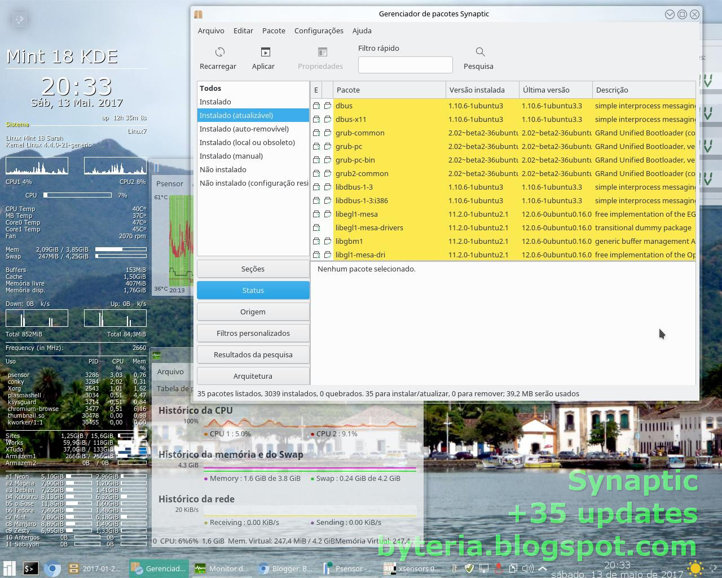Viewport: 722px width, 578px height.
Task: Click the Filtros personalizados sidebar button
Action: point(253,333)
